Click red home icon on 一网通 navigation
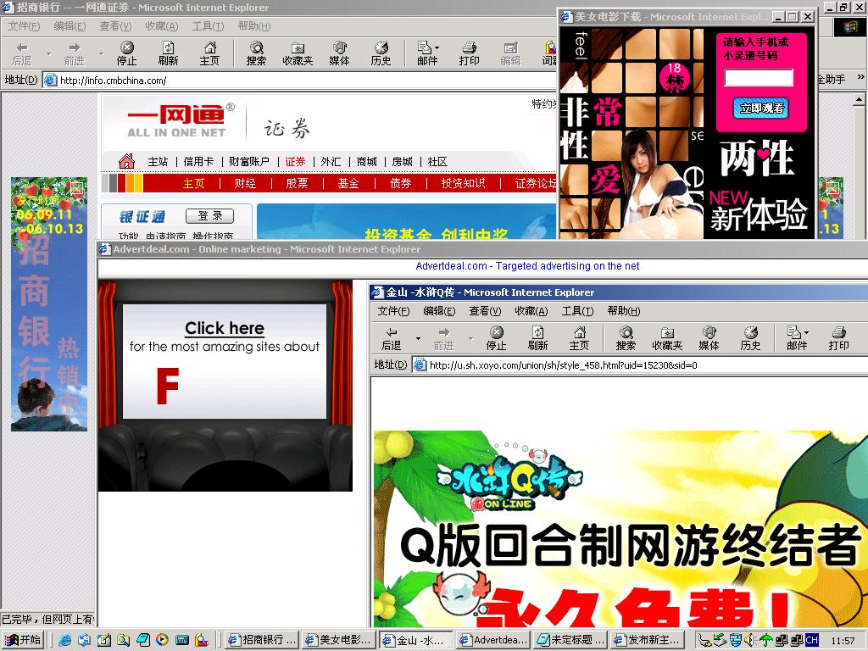The width and height of the screenshot is (868, 651). pyautogui.click(x=127, y=161)
